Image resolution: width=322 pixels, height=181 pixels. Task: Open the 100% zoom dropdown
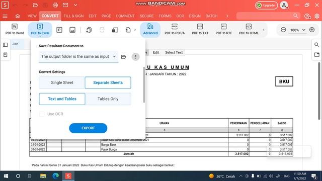pos(297,30)
